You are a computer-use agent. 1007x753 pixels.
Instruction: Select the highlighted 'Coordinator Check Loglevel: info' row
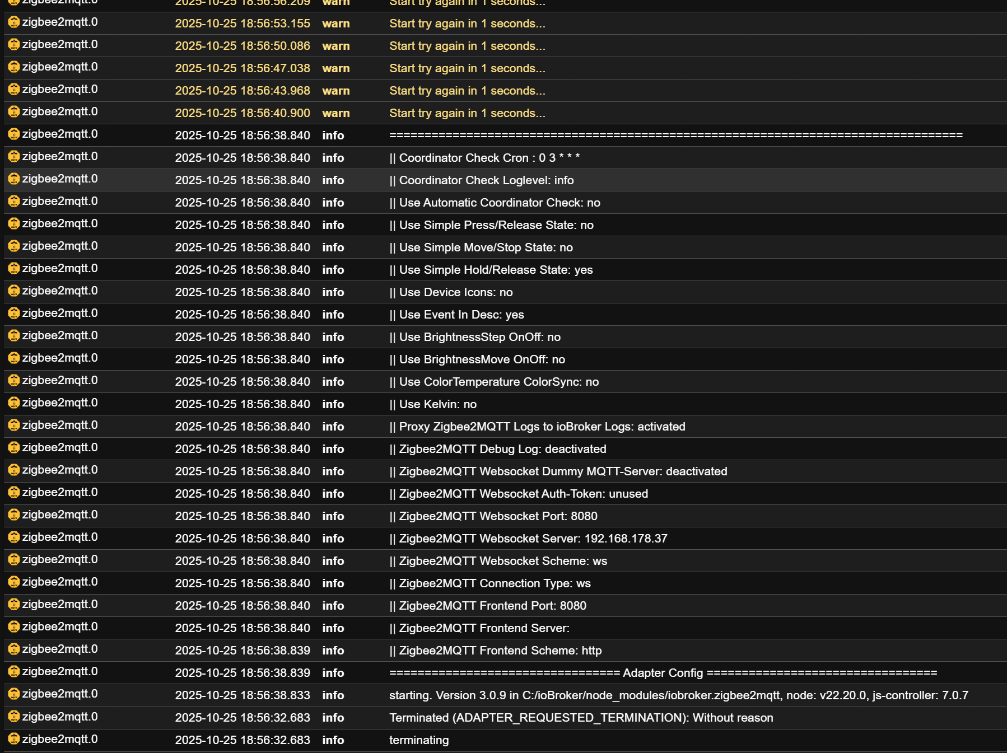tap(482, 180)
